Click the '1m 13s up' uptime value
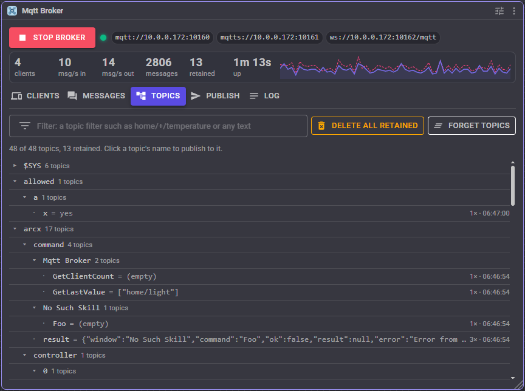 [252, 67]
